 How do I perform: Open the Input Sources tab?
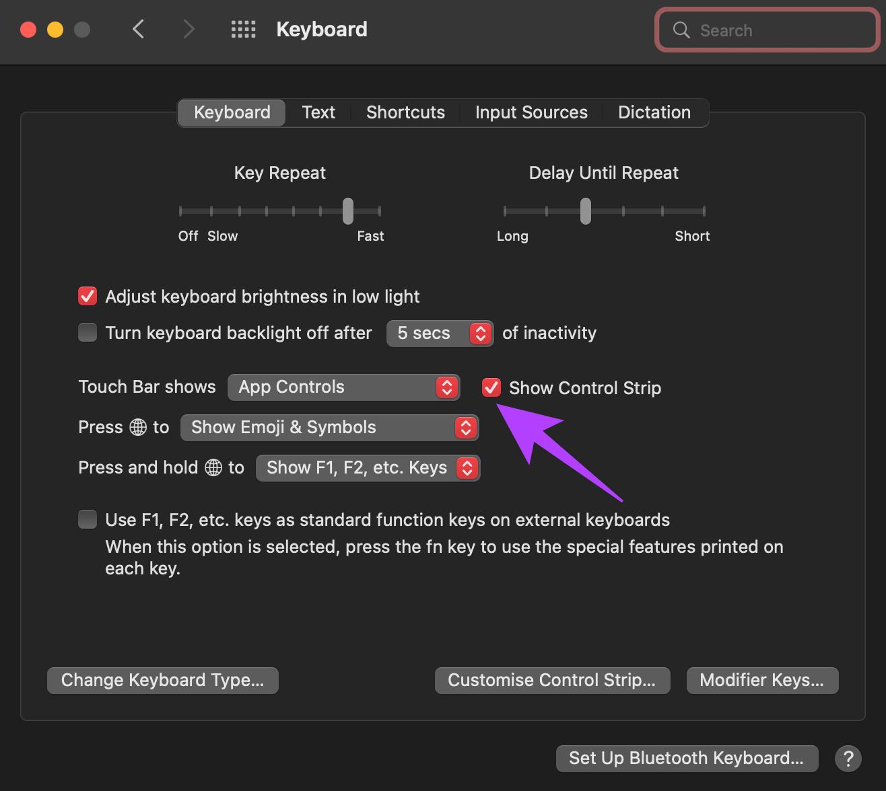coord(531,112)
